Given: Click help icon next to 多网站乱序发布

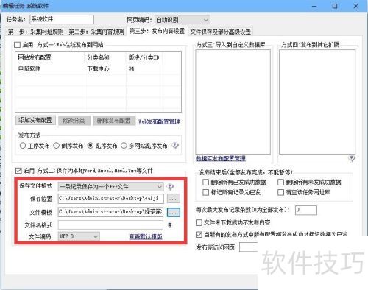Looking at the screenshot, I should 175,146.
